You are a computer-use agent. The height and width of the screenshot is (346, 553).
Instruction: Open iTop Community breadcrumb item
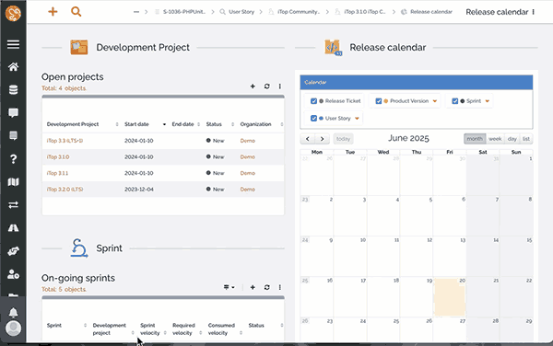[x=295, y=12]
